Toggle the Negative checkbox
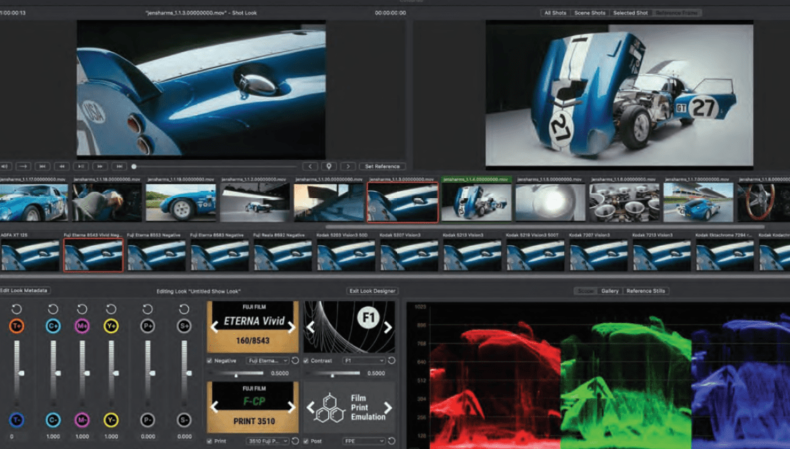Screen dimensions: 790x449 [210, 361]
